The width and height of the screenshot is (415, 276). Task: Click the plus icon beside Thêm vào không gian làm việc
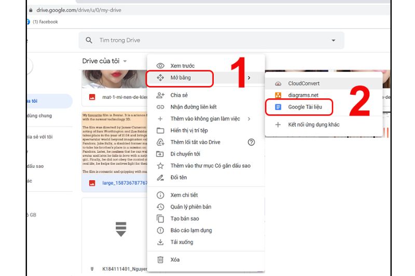coord(160,119)
